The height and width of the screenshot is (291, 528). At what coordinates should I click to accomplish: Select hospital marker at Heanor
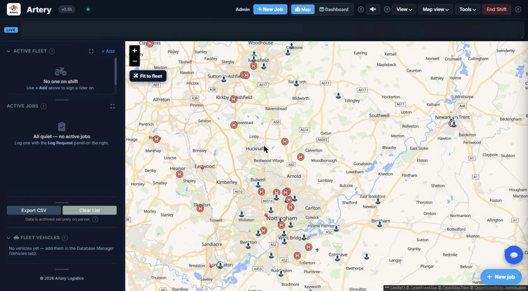pyautogui.click(x=179, y=174)
